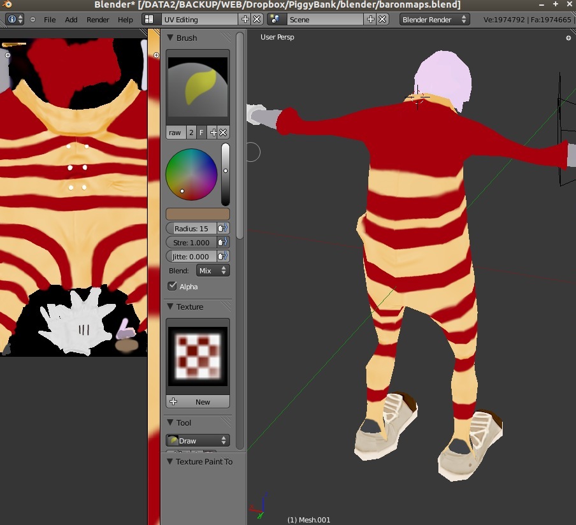Click the 2 users button on the brush datablock
The width and height of the screenshot is (576, 525).
191,133
